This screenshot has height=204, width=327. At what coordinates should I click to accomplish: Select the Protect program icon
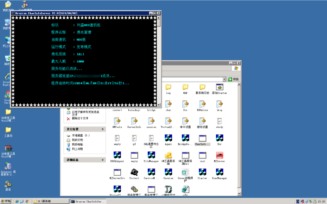[134, 172]
